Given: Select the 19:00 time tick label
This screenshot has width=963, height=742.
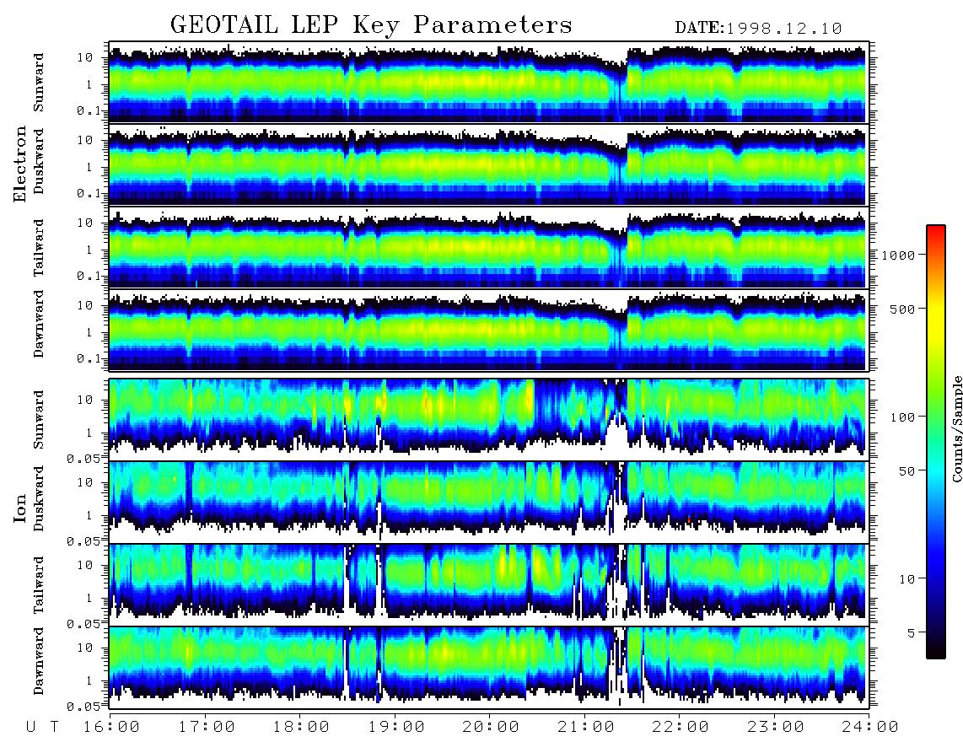Looking at the screenshot, I should (396, 728).
